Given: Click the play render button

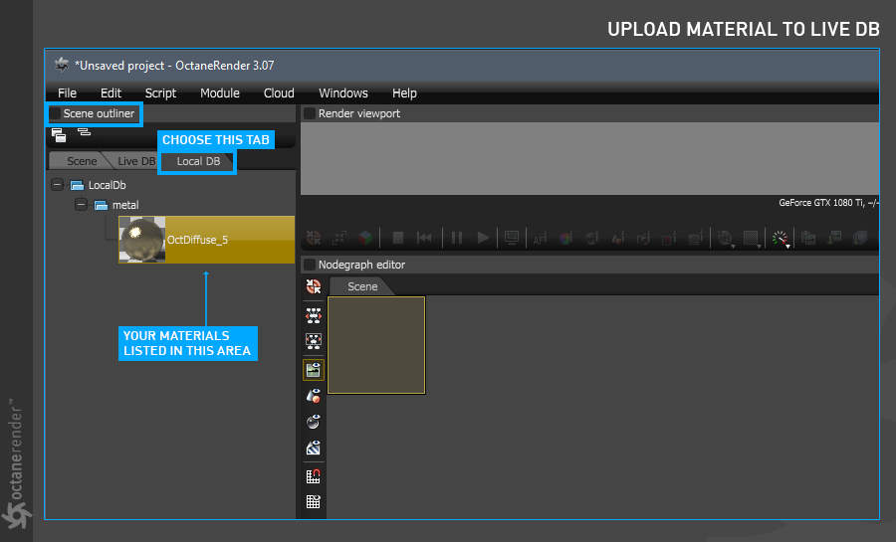Looking at the screenshot, I should coord(483,238).
